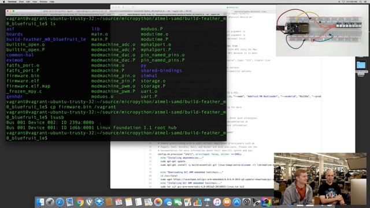The width and height of the screenshot is (370, 208).
Task: Click 'common-hal' directory in listing
Action: pyautogui.click(x=20, y=55)
